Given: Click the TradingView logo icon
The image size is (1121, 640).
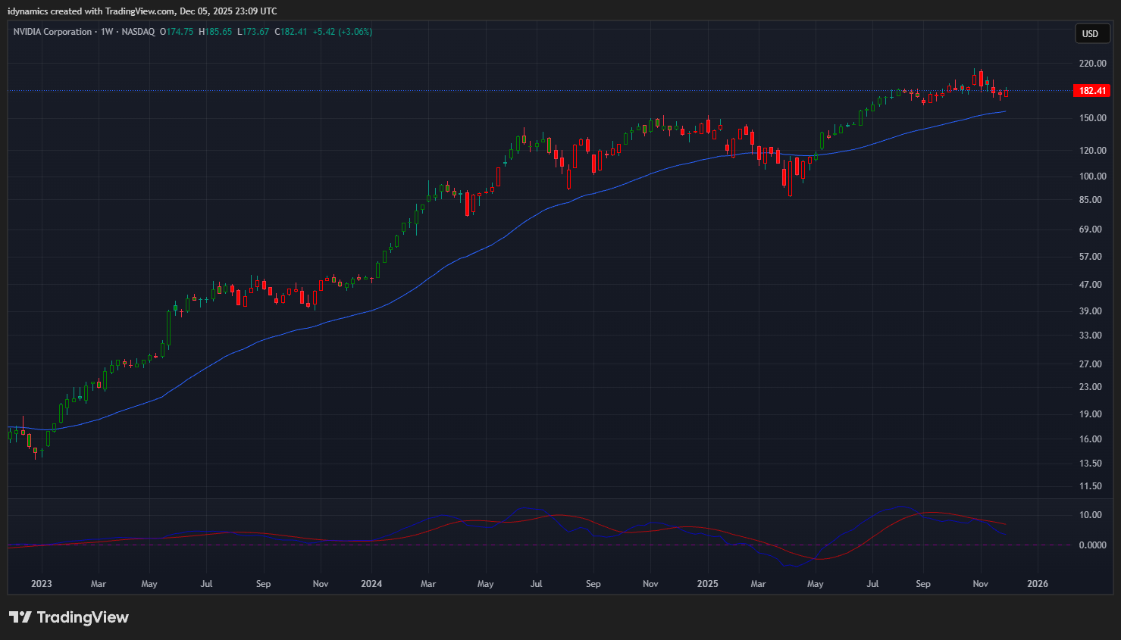Looking at the screenshot, I should (x=20, y=617).
